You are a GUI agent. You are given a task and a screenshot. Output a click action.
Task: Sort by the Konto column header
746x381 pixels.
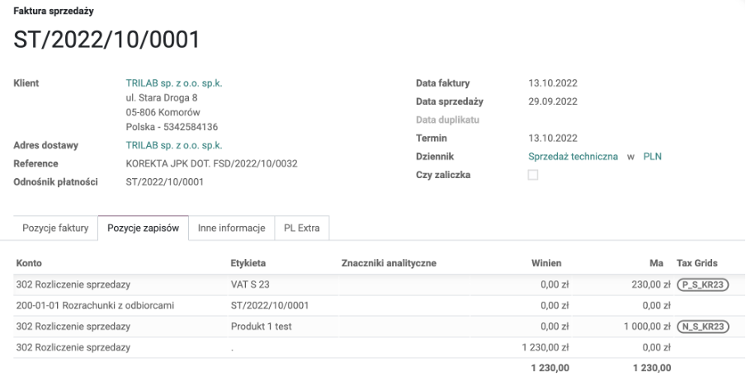[x=29, y=263]
